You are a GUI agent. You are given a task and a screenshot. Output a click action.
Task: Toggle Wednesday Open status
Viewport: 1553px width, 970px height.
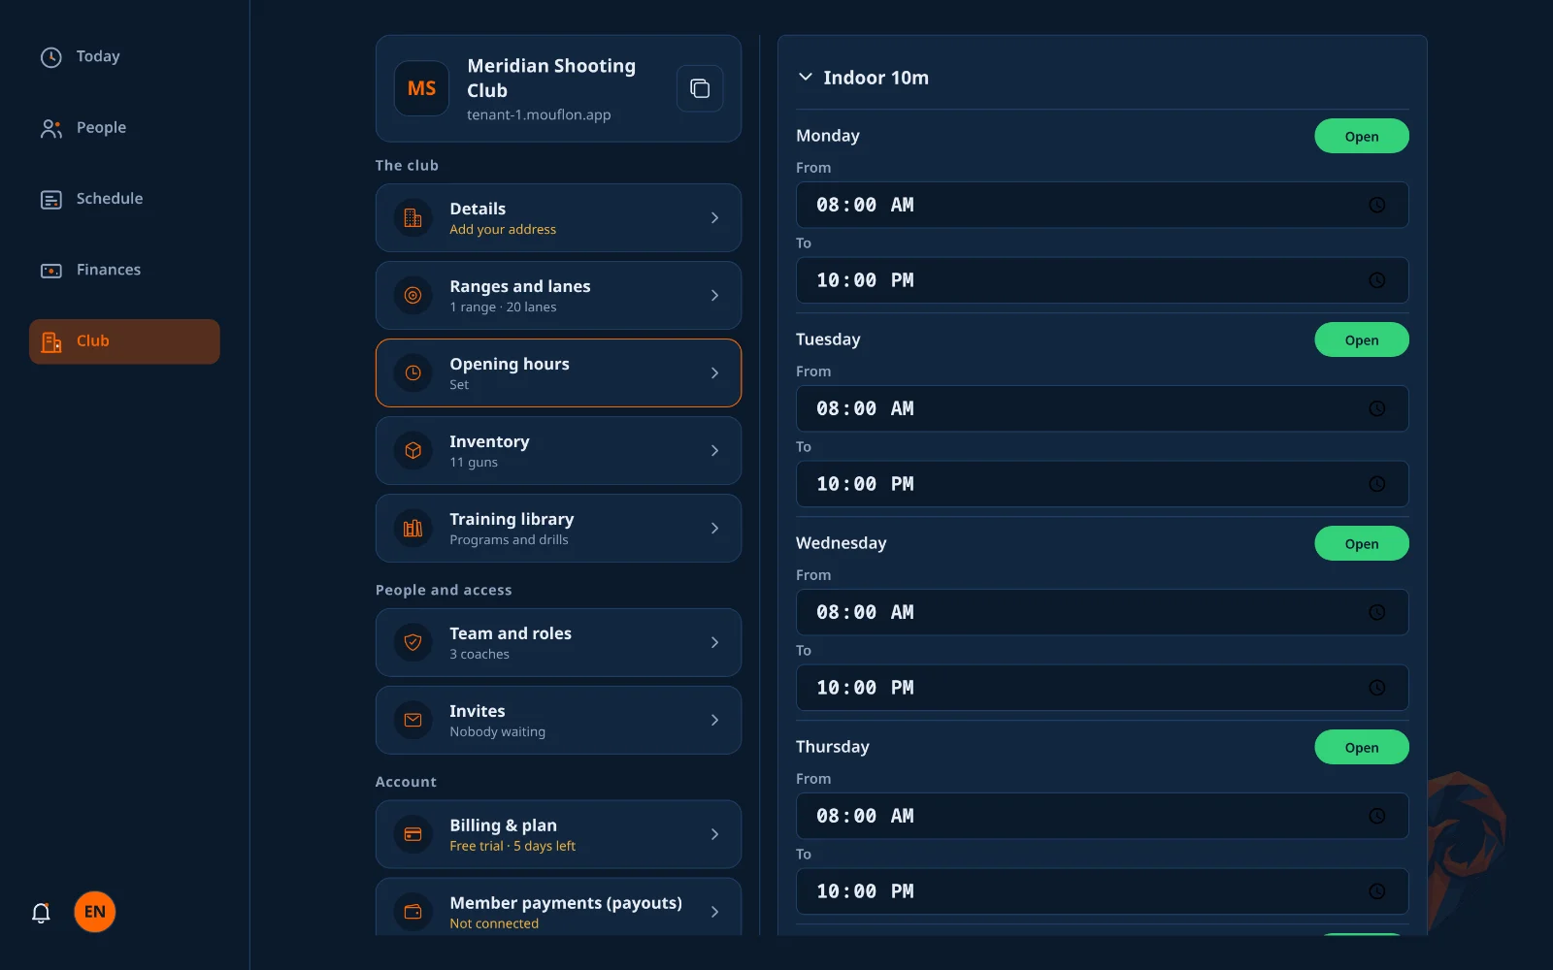coord(1362,543)
